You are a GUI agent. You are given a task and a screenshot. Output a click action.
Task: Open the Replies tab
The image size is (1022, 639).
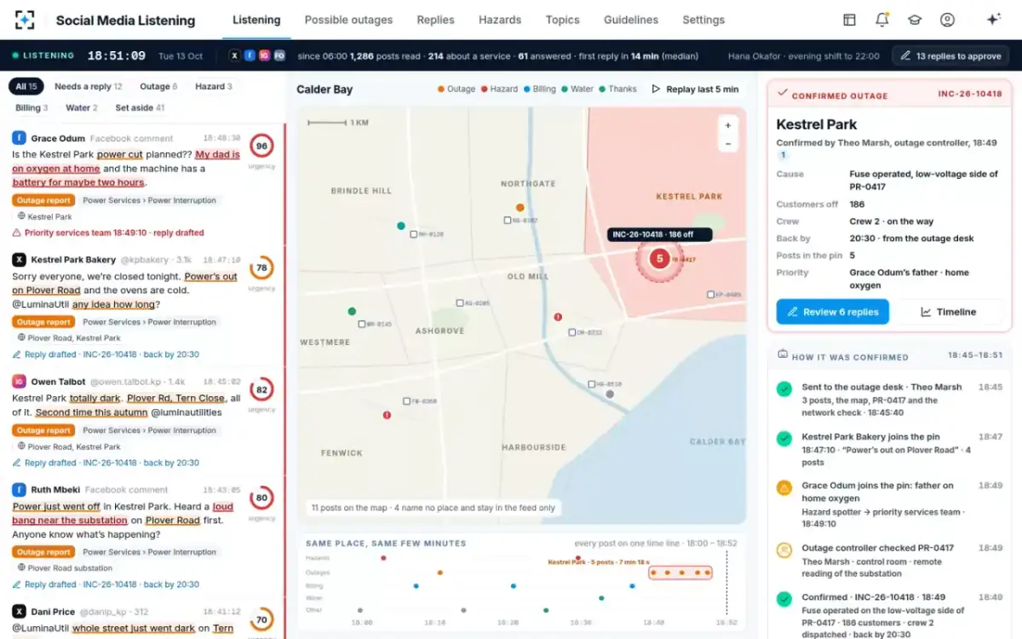[436, 20]
